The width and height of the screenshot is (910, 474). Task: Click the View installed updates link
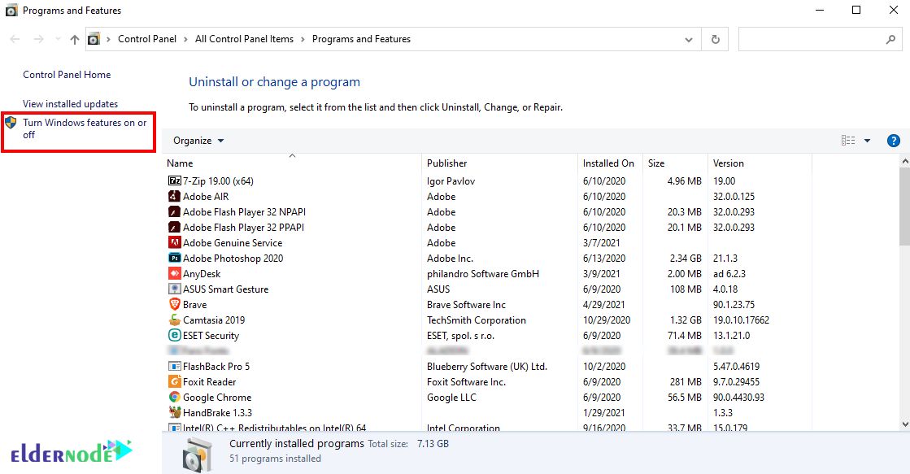pos(71,104)
